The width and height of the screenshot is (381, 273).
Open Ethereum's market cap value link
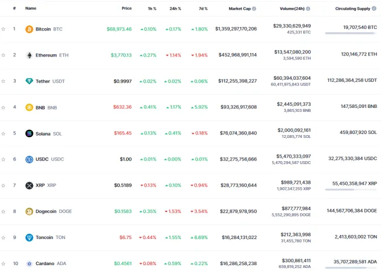pos(236,55)
